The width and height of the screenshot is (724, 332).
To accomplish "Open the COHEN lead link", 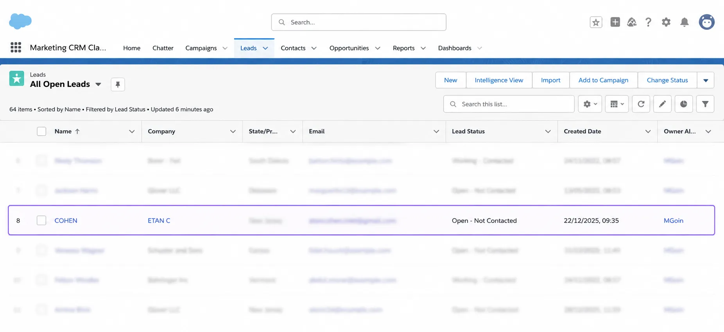I will coord(66,221).
